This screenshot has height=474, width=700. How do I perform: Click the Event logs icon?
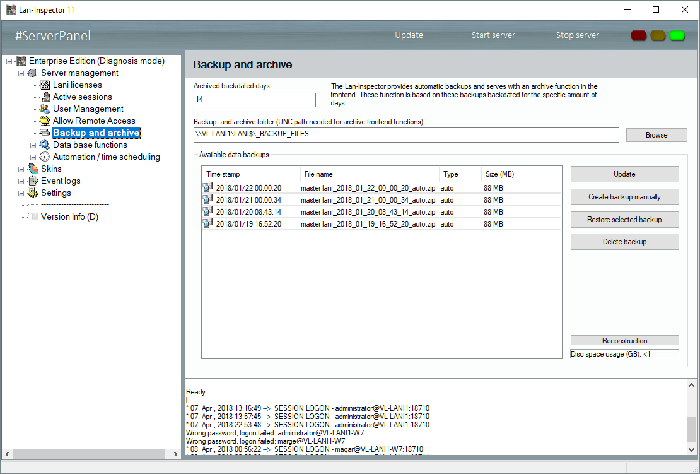(33, 181)
